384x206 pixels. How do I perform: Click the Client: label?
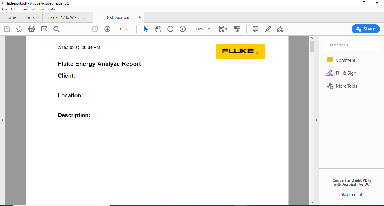67,76
